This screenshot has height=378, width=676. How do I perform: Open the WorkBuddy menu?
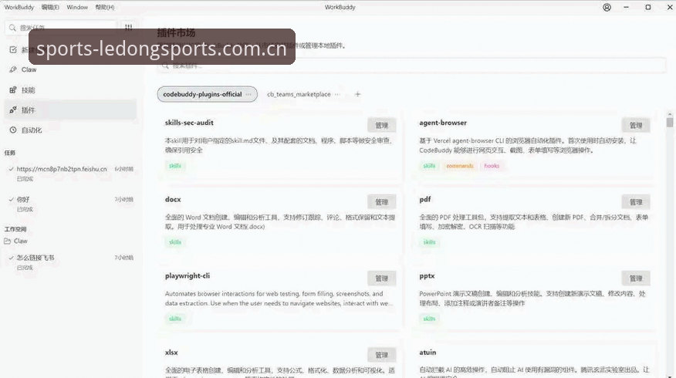19,7
